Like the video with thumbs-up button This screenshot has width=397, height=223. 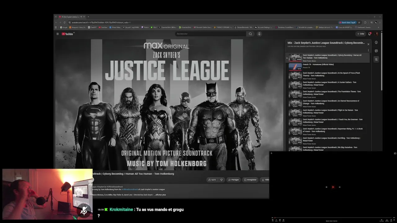(x=212, y=180)
